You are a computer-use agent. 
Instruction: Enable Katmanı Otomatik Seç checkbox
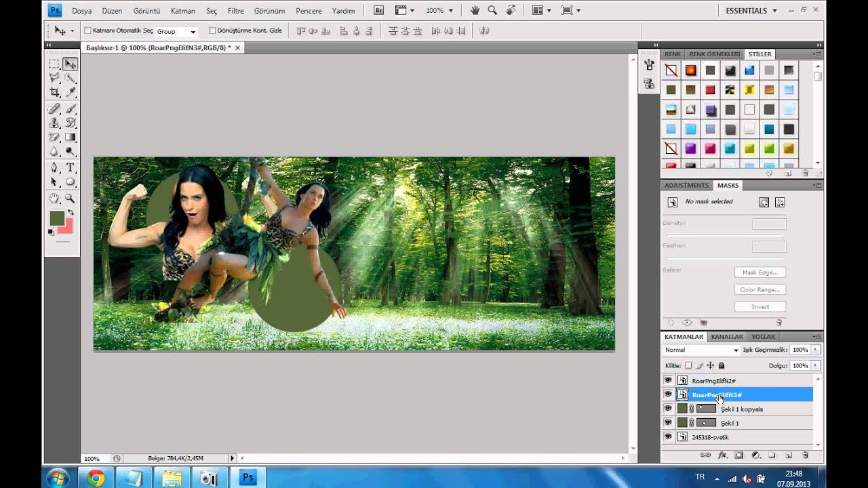pos(87,30)
